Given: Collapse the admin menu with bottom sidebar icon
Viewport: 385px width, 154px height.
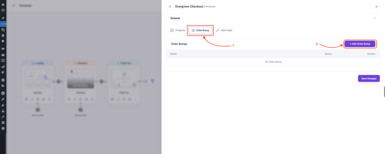Looking at the screenshot, I should click(x=3, y=128).
